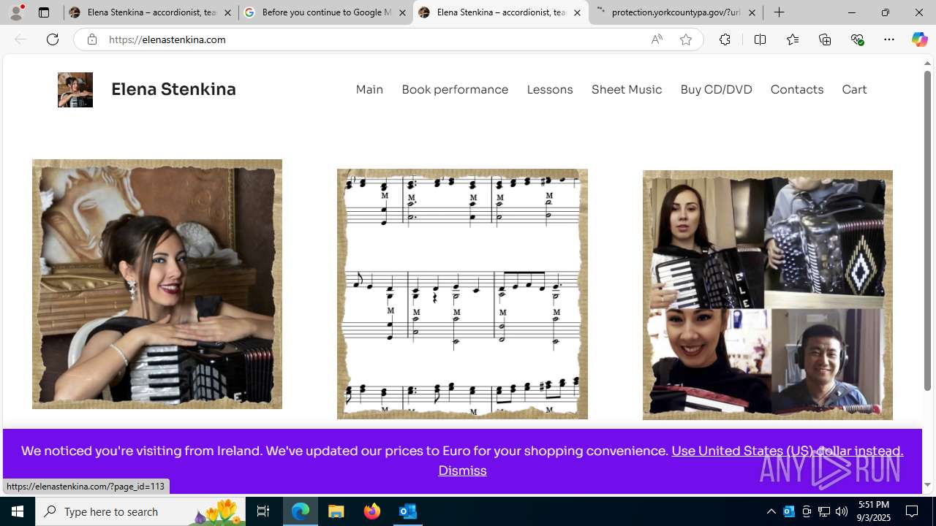This screenshot has height=526, width=936.
Task: Go to the Main menu item
Action: coord(369,89)
